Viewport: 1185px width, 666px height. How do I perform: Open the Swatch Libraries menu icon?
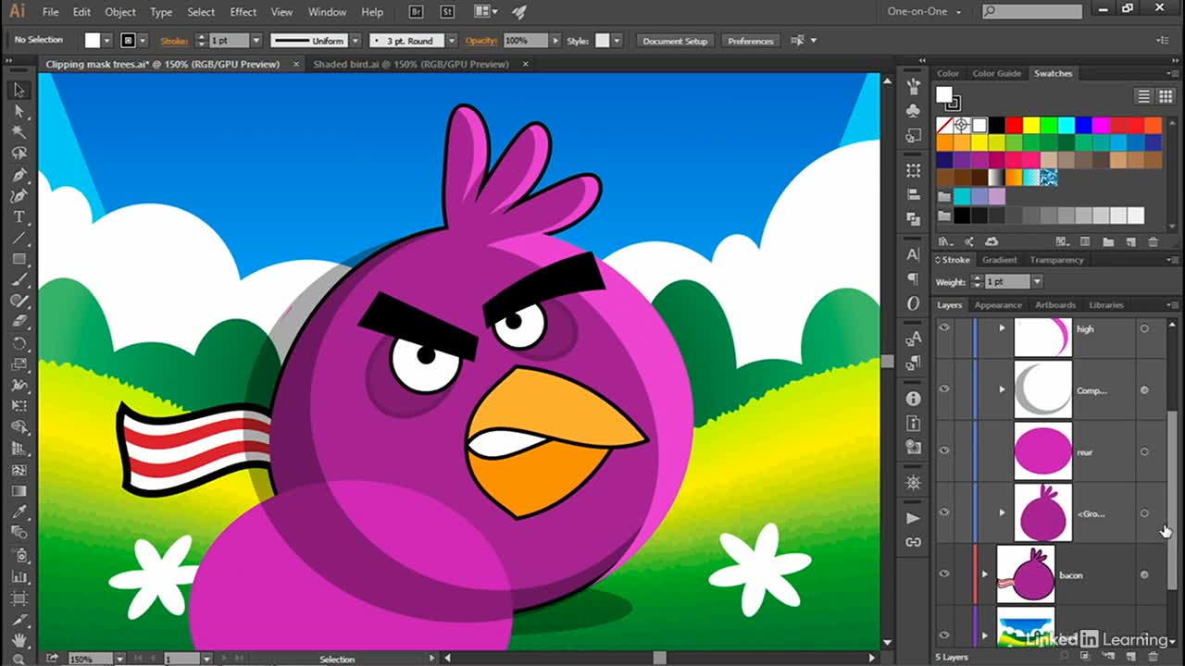pos(945,241)
